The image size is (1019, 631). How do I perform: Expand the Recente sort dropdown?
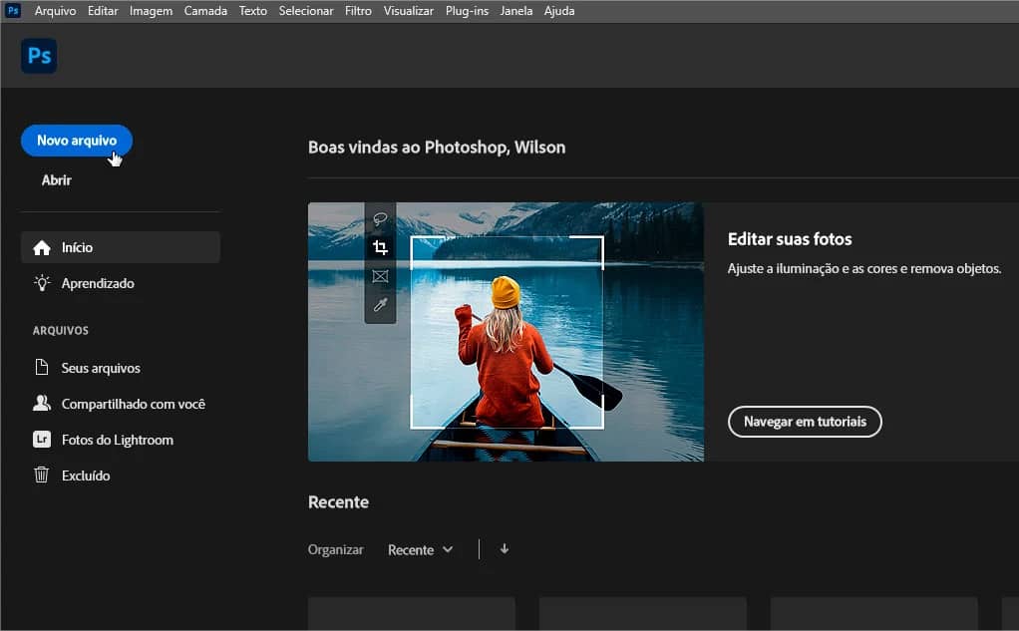click(420, 549)
